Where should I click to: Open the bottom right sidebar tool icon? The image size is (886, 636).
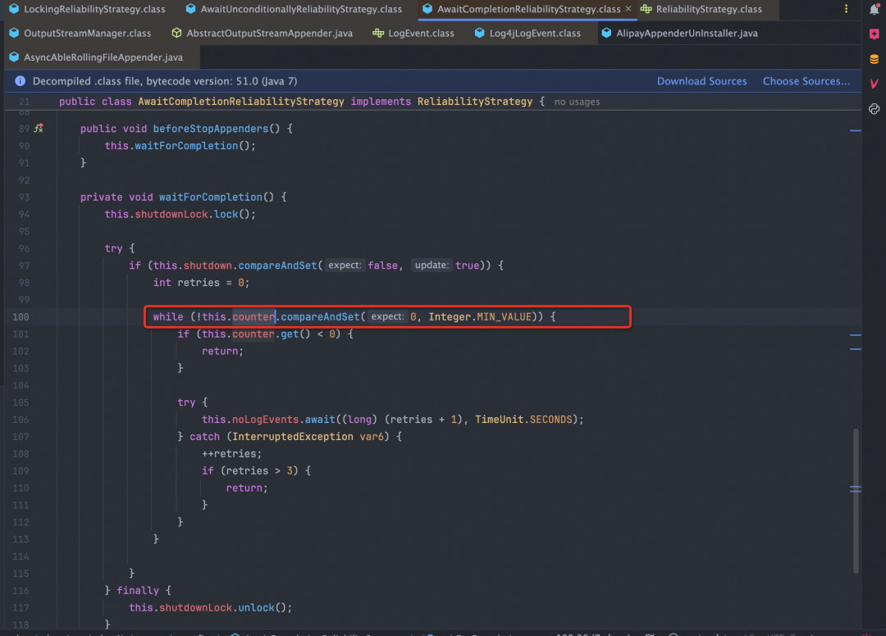pos(875,109)
